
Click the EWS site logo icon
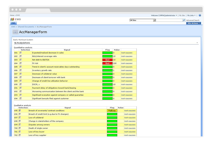(12, 19)
